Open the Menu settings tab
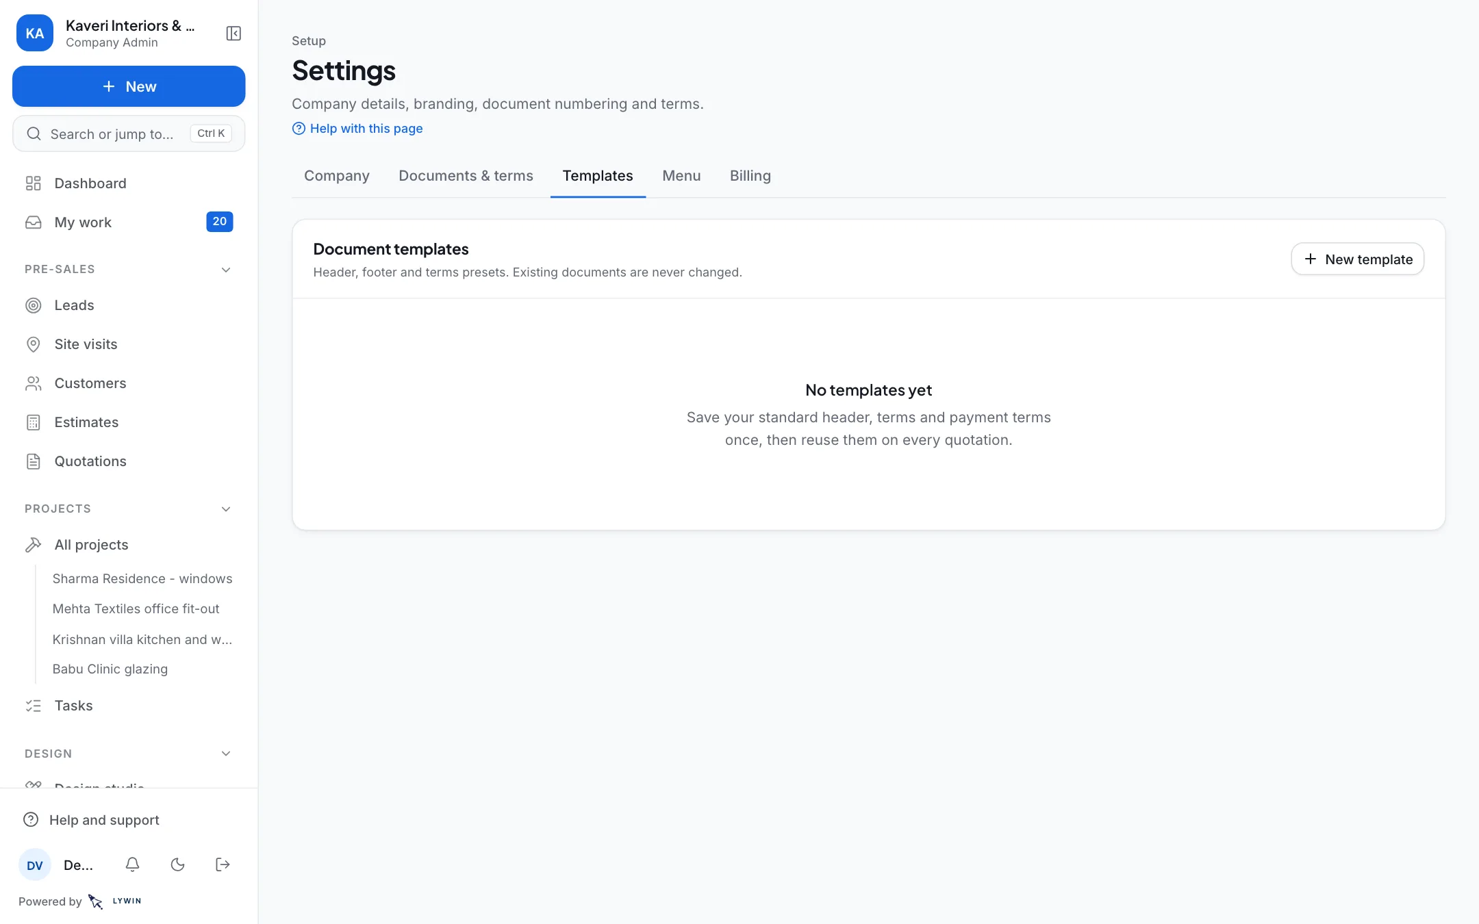The width and height of the screenshot is (1479, 924). tap(681, 176)
